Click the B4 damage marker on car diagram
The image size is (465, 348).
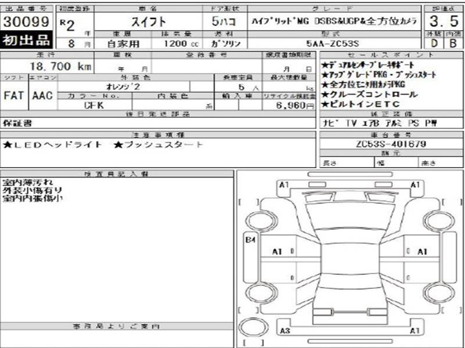pos(251,239)
